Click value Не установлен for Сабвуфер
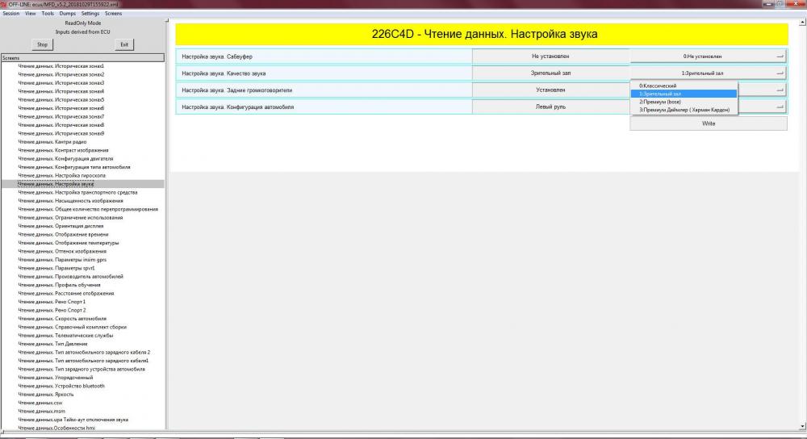This screenshot has height=439, width=807. (x=550, y=56)
